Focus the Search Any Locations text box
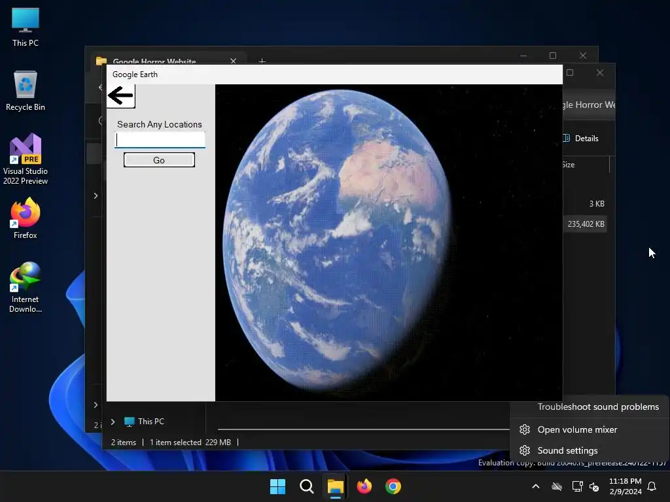Viewport: 670px width, 502px height. (160, 140)
